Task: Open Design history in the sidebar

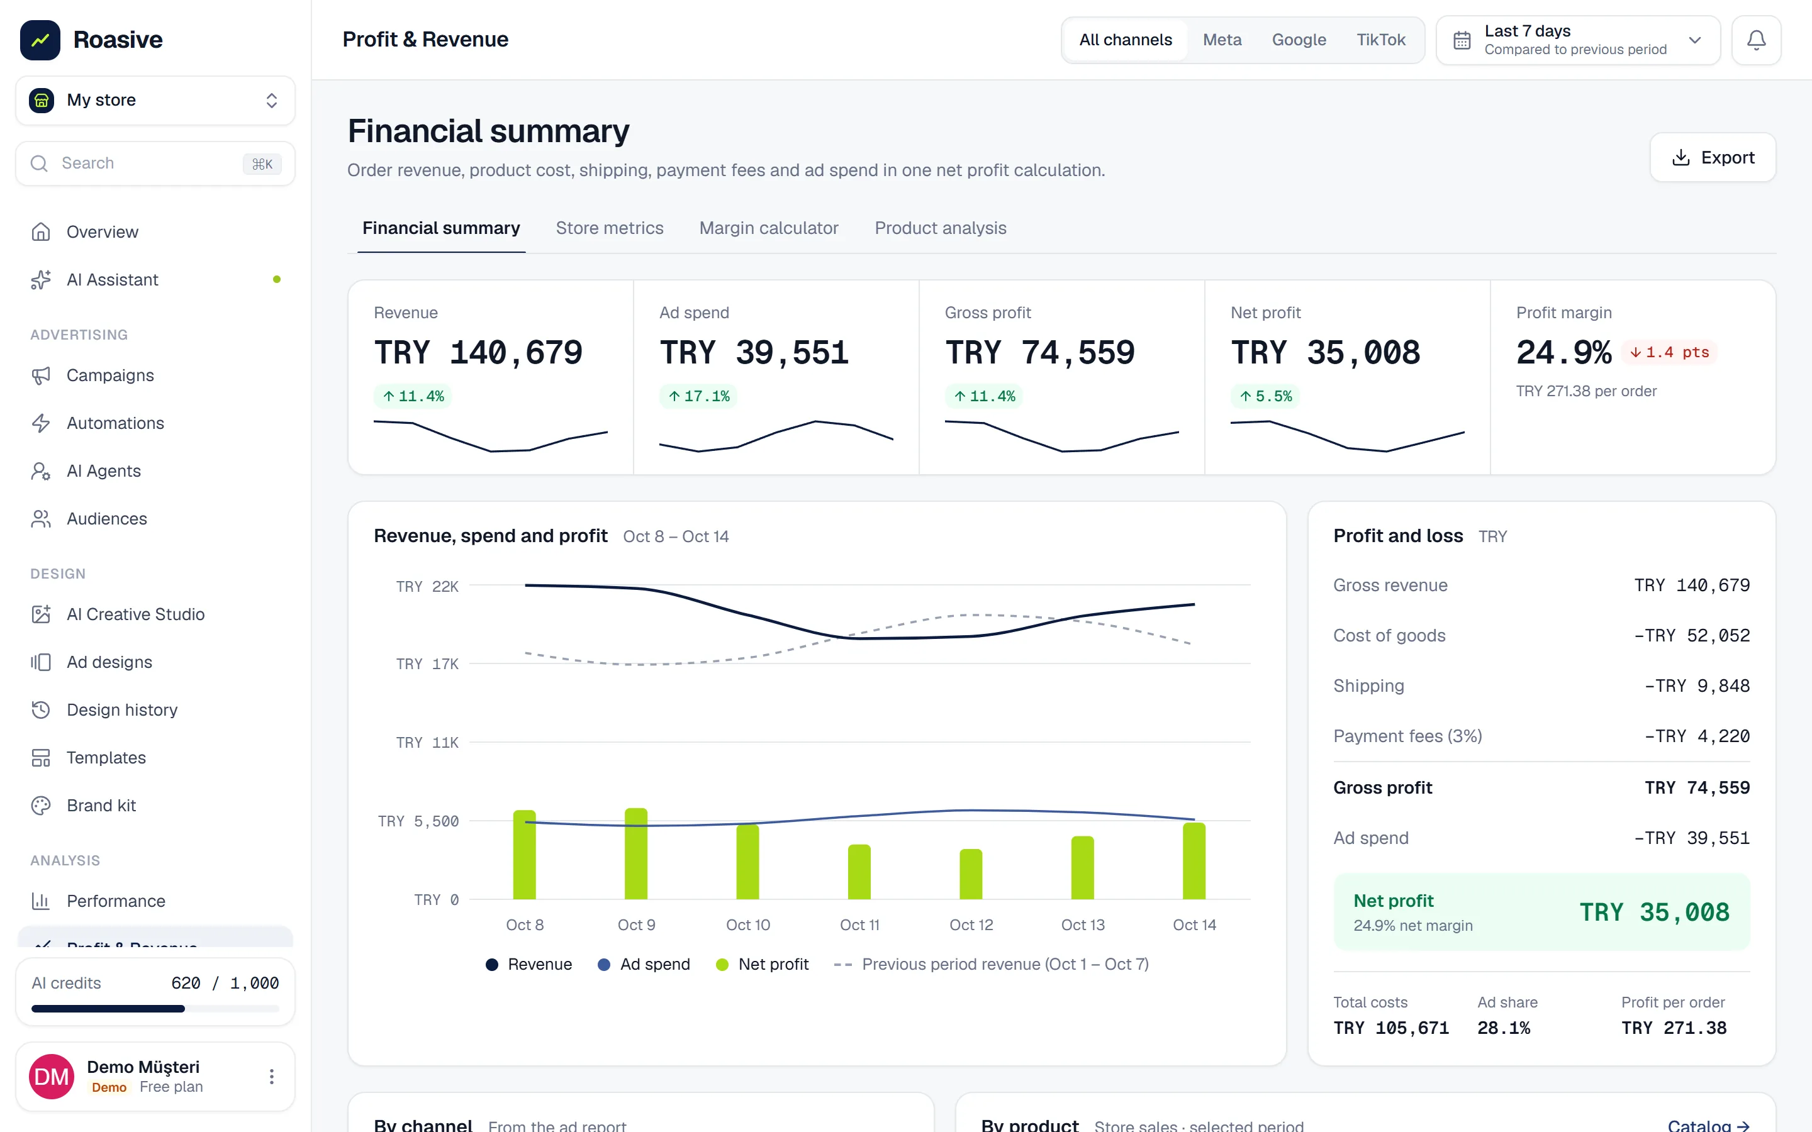Action: [x=155, y=710]
